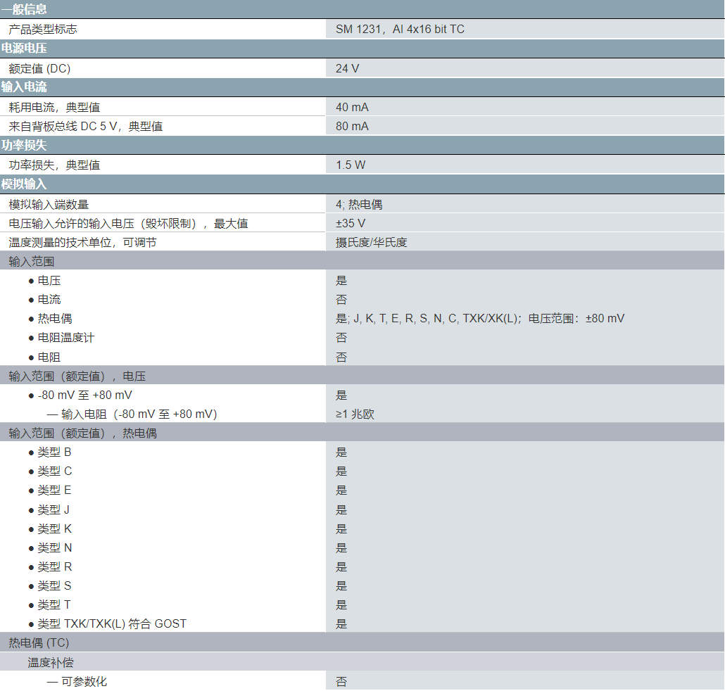Click the 输入范围 subsection header

click(x=32, y=261)
